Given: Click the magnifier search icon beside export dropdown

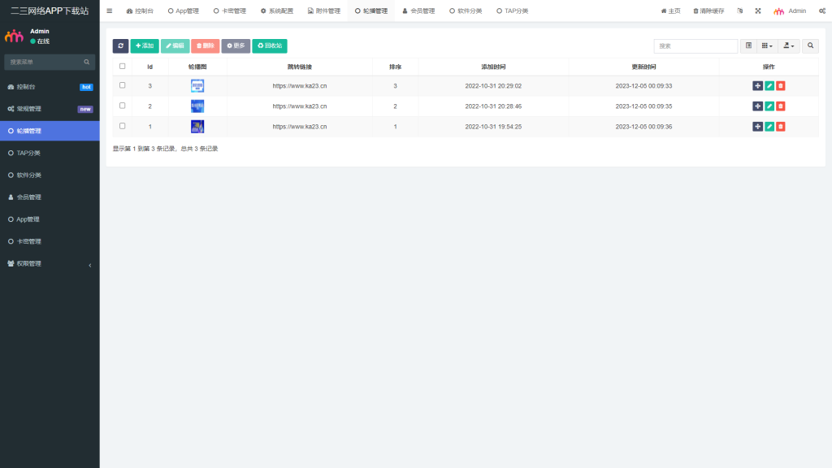Looking at the screenshot, I should [x=810, y=46].
